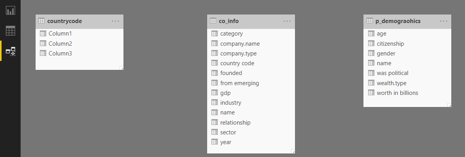Click the p_demograohics table header icon

tap(370, 21)
